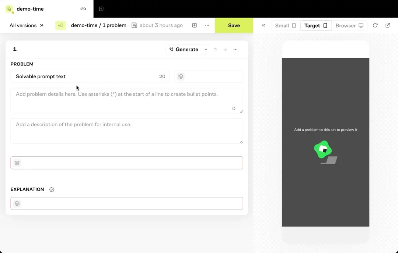Click the All versions label
This screenshot has height=253, width=398.
pyautogui.click(x=23, y=25)
